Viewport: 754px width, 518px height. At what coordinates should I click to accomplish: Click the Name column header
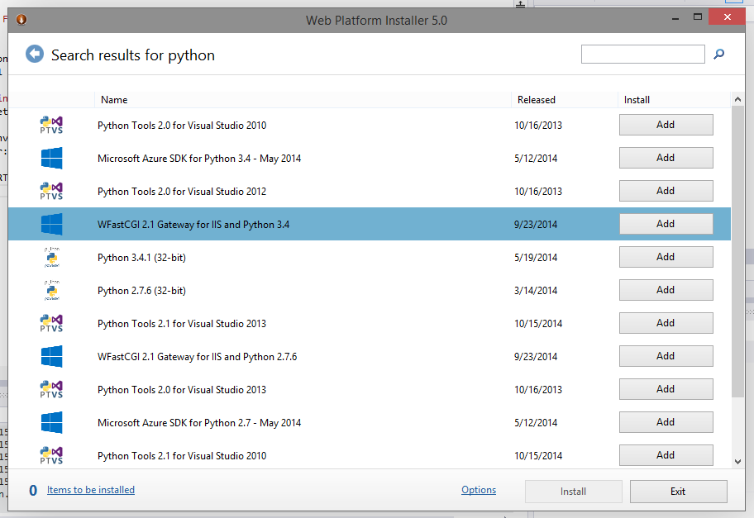point(303,99)
